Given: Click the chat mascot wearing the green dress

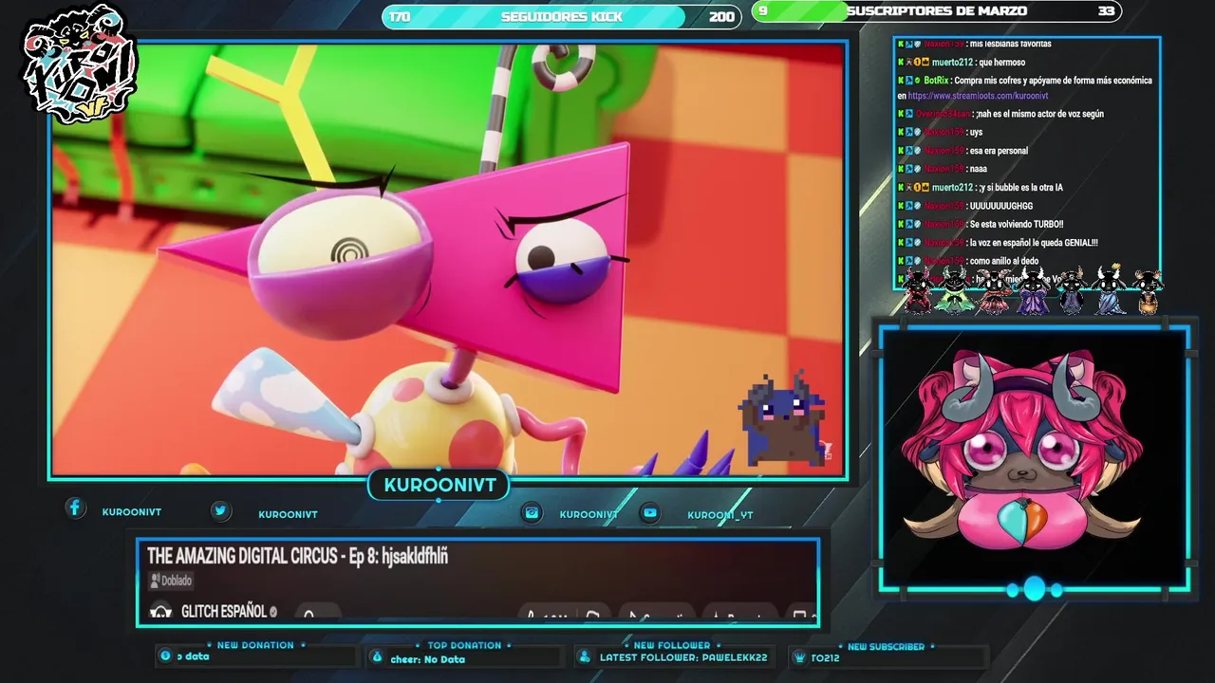Looking at the screenshot, I should (952, 290).
